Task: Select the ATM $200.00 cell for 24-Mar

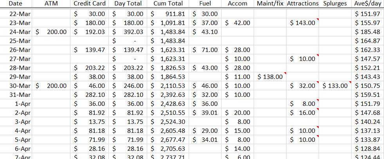Action: point(52,32)
